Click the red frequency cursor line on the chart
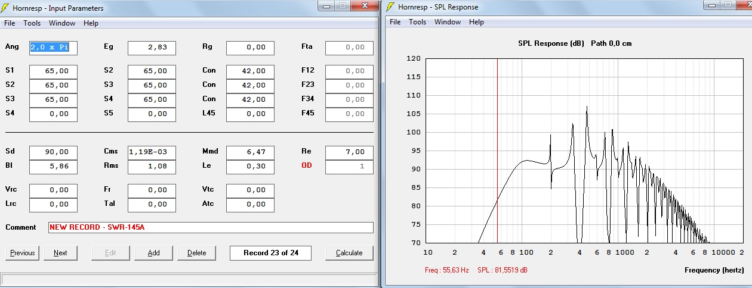752x288 pixels. [497, 151]
